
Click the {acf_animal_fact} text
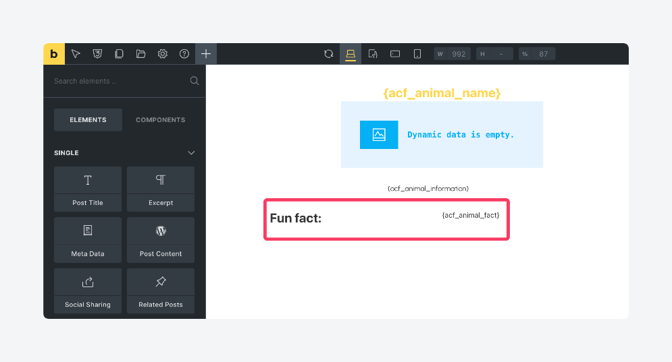[x=471, y=215]
